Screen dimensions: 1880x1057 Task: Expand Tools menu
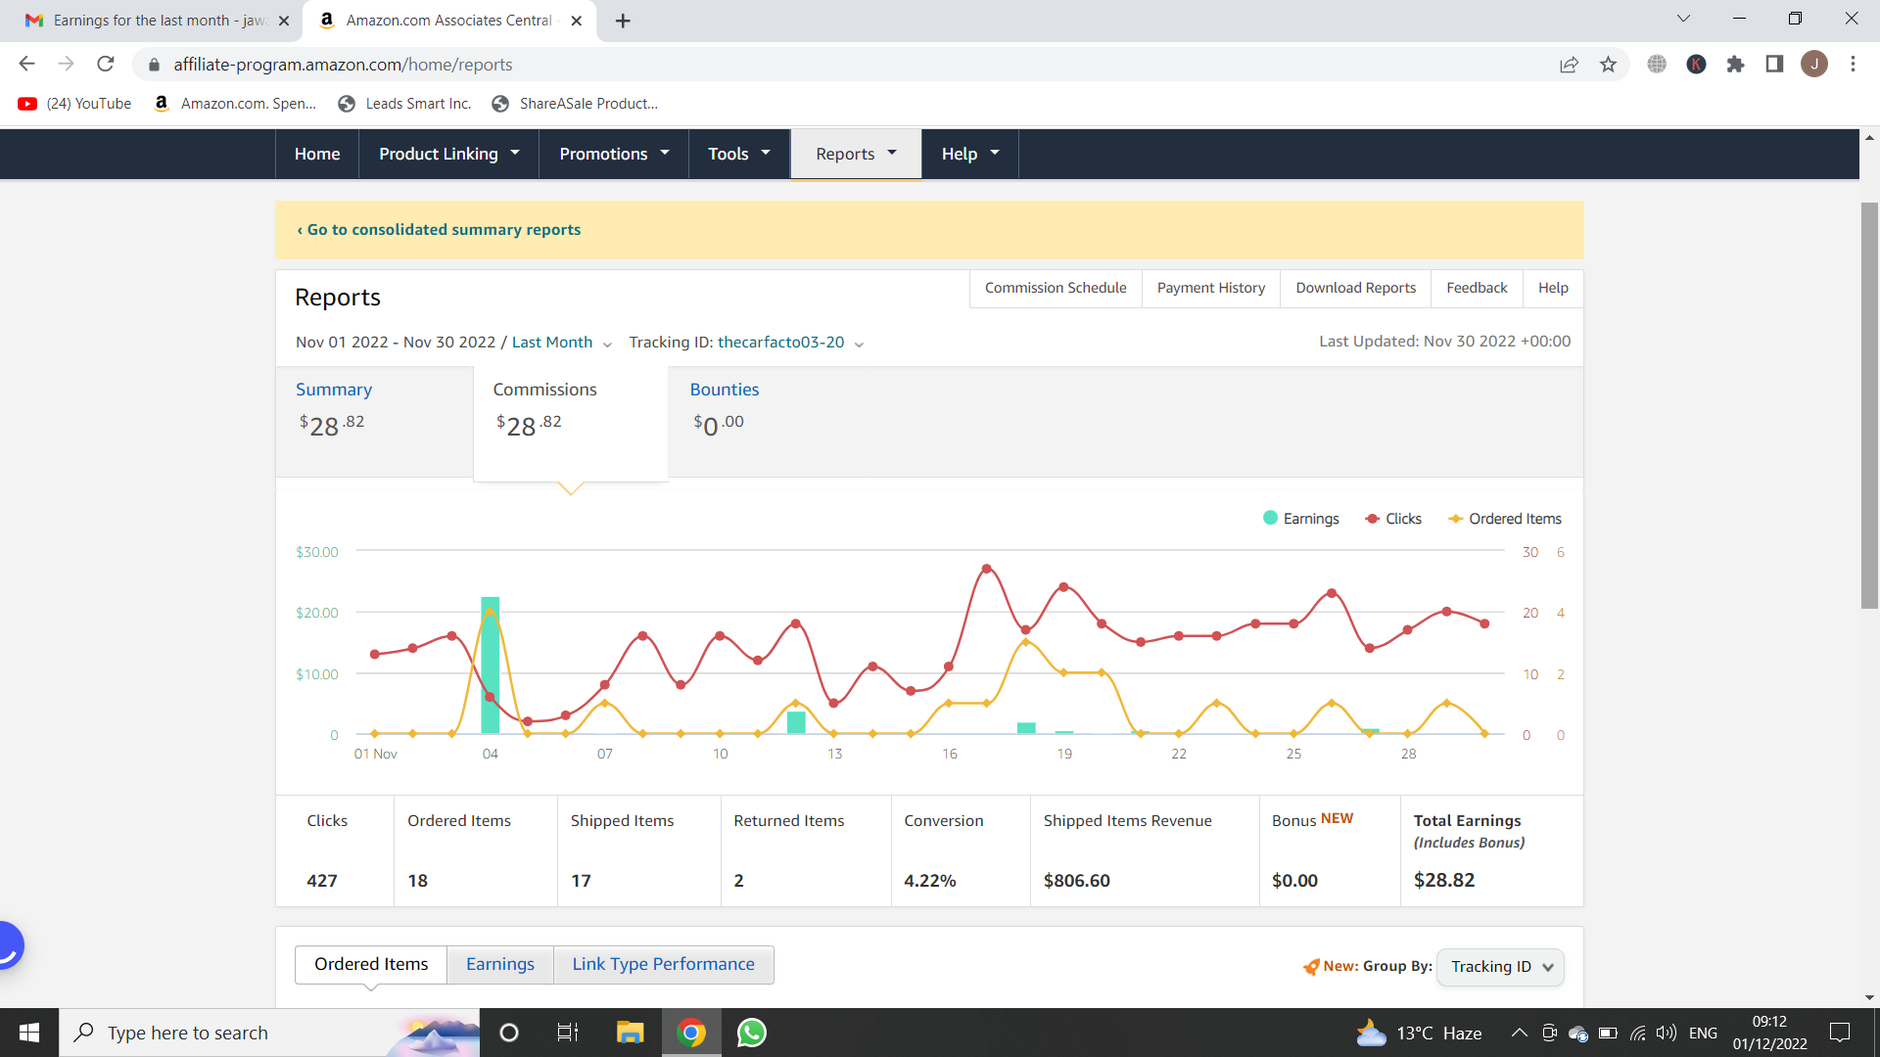click(x=739, y=154)
